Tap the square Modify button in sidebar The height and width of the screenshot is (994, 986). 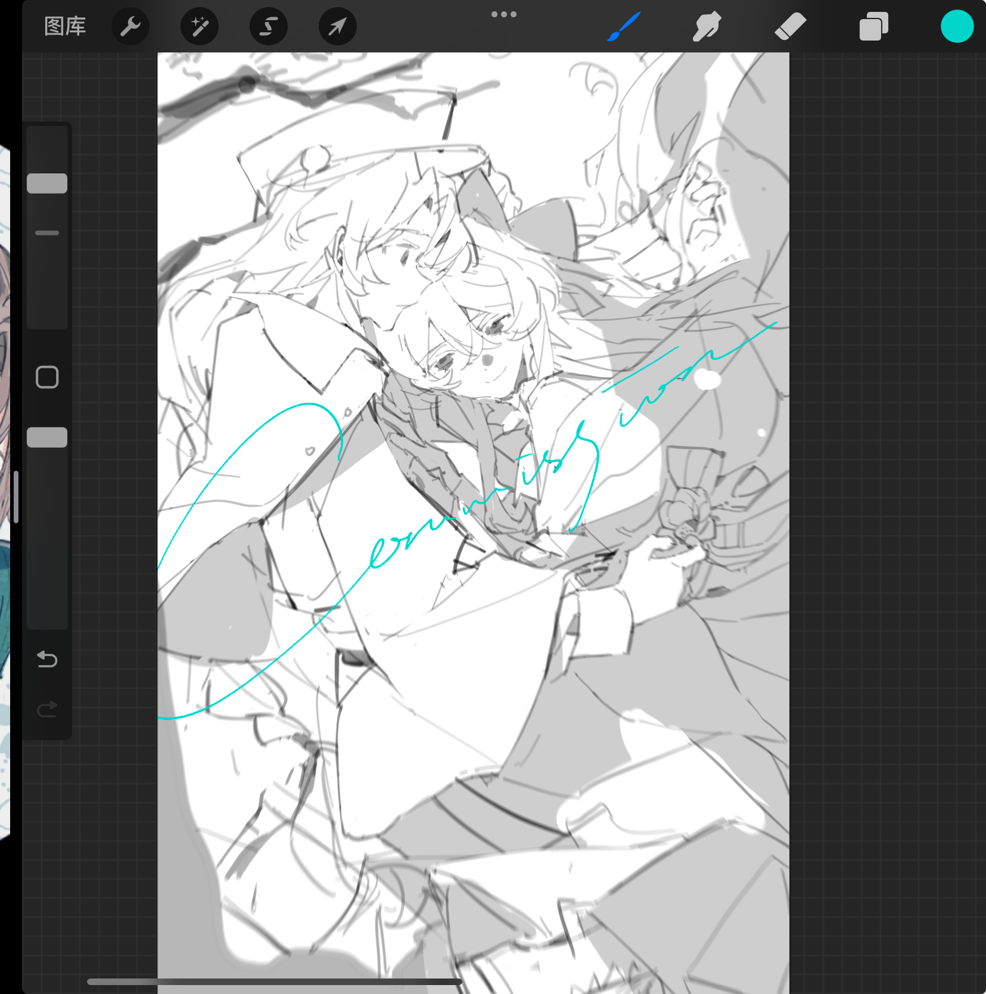[x=47, y=377]
